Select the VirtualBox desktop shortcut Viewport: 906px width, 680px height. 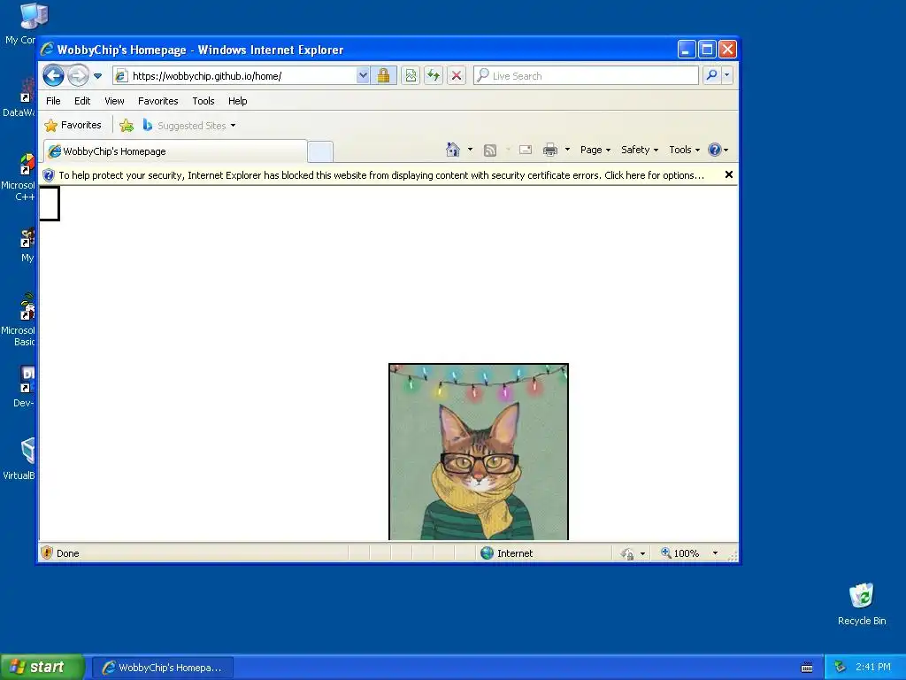[x=19, y=460]
